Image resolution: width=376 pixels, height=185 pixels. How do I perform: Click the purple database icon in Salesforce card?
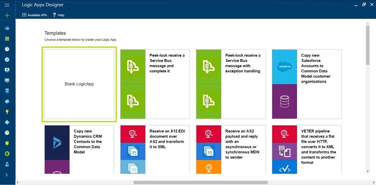(285, 101)
